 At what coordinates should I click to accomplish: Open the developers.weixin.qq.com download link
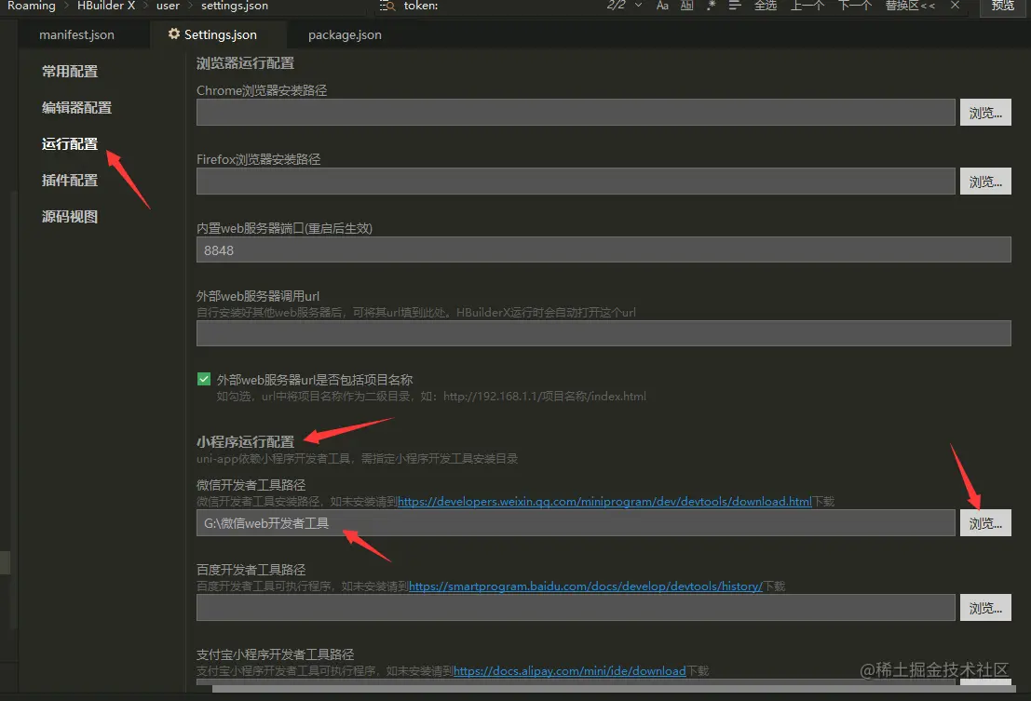[604, 501]
